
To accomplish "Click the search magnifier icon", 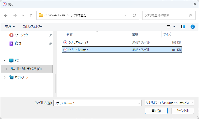I will point(190,15).
